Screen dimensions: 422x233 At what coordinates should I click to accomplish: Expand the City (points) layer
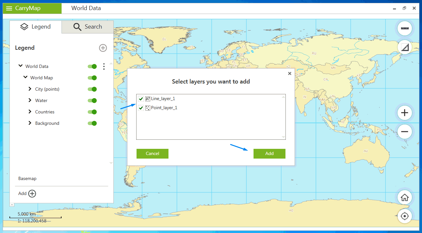tap(30, 89)
